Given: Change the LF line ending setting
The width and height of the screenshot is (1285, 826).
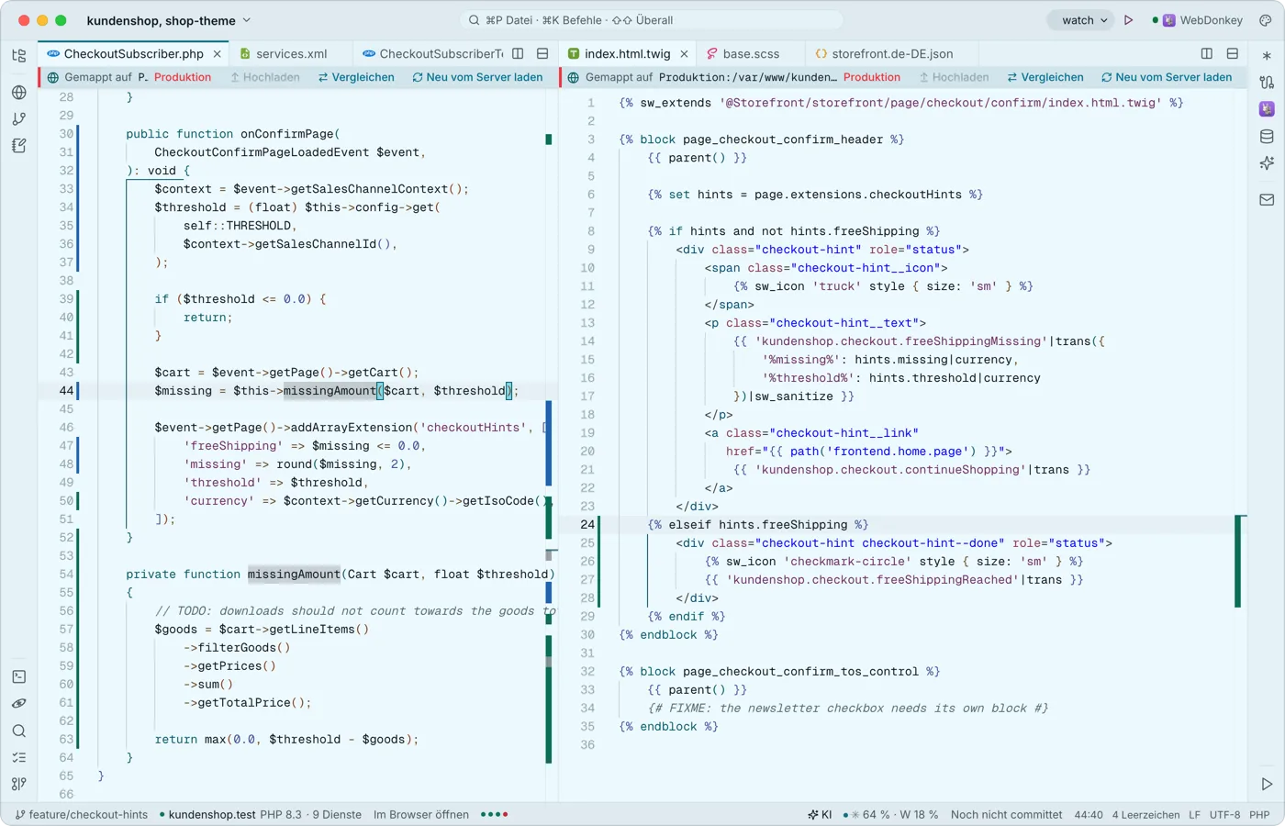Looking at the screenshot, I should (1194, 814).
